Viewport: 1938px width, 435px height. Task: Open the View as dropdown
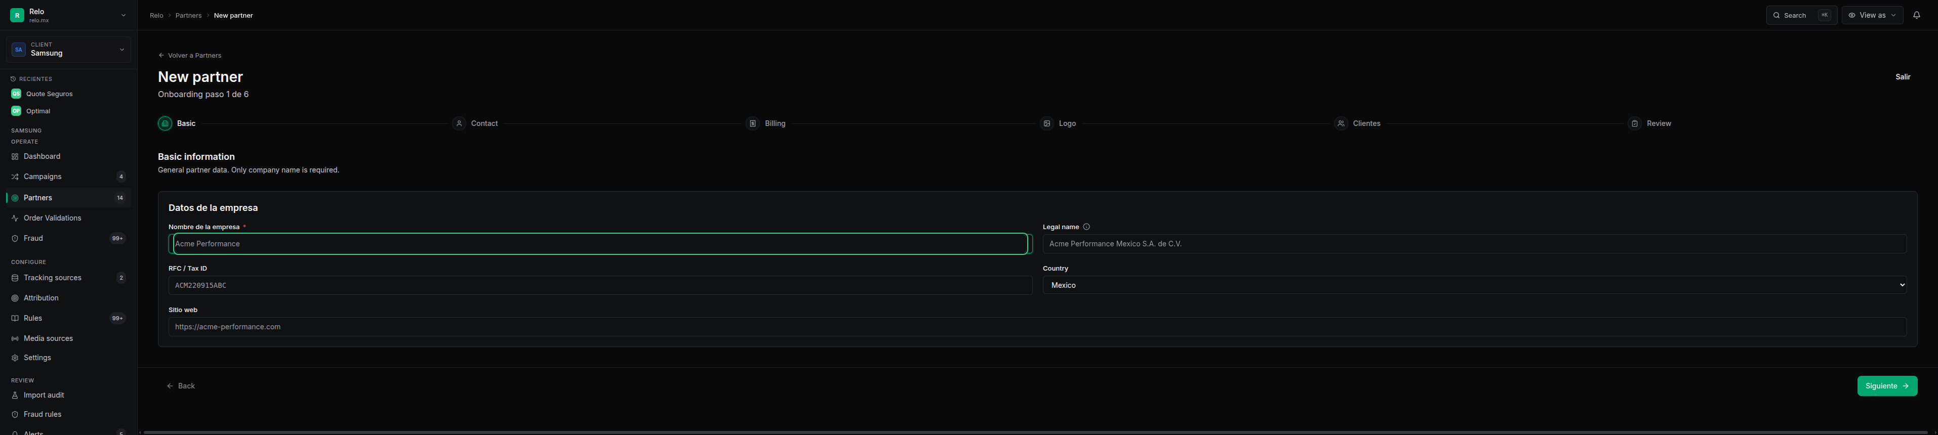[1872, 15]
